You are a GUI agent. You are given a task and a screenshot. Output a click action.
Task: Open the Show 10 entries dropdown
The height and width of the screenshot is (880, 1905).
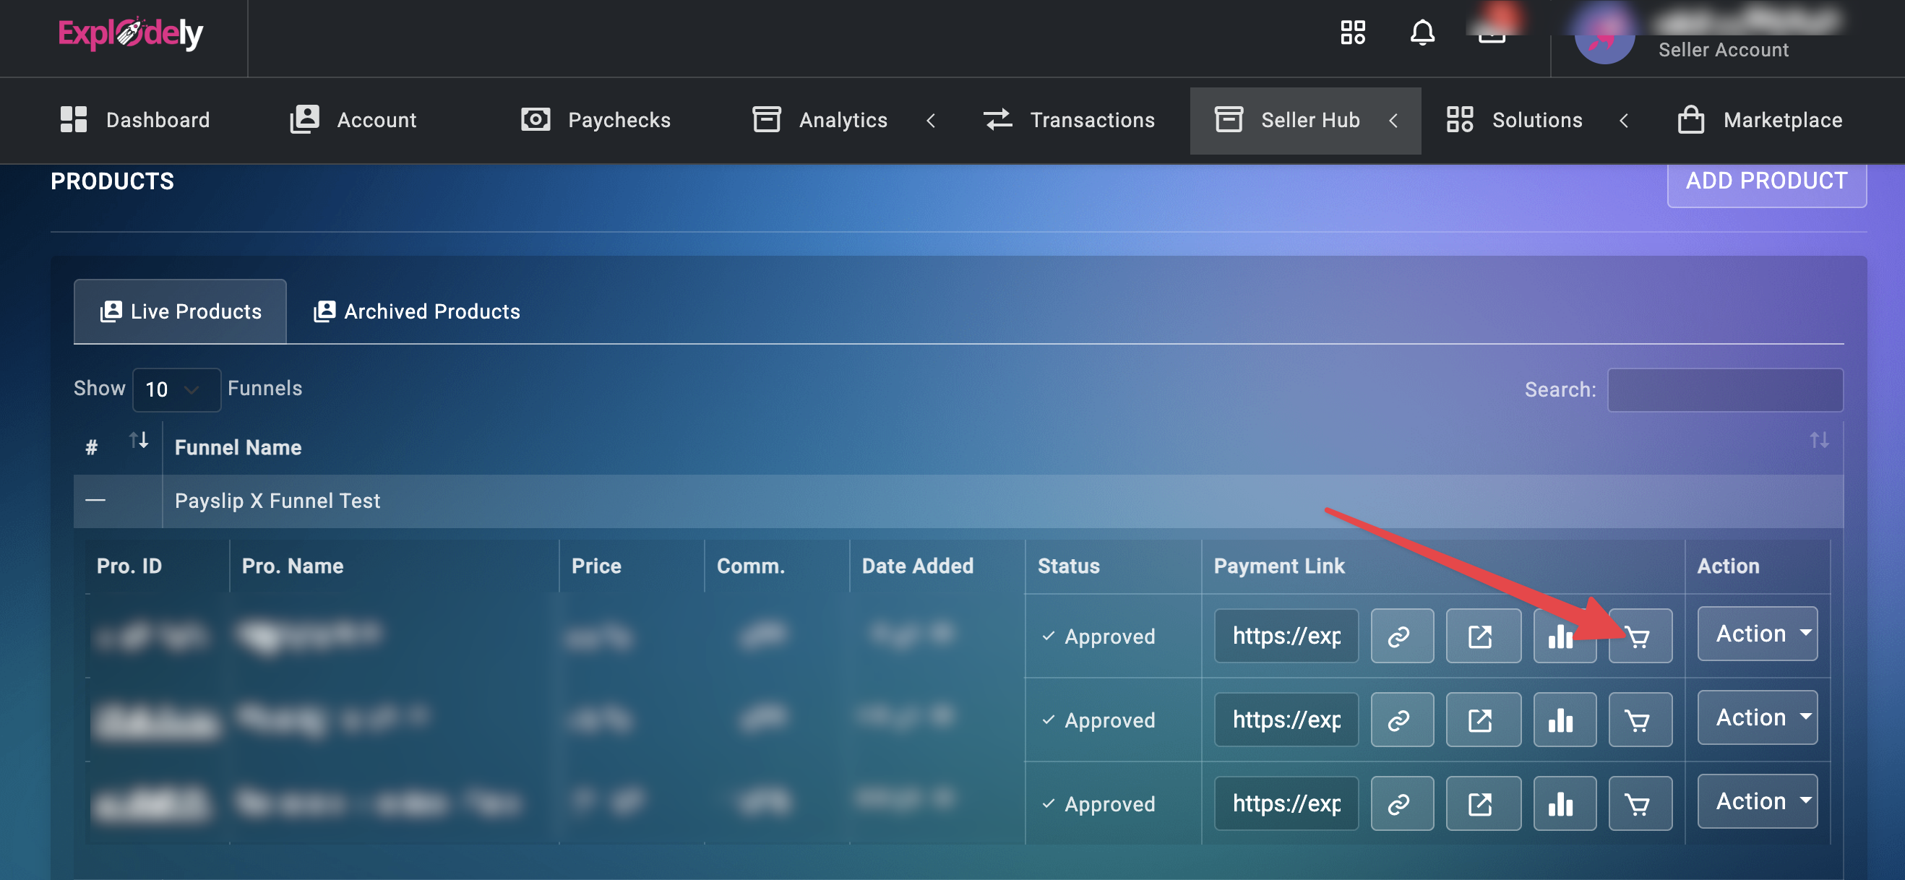[176, 389]
